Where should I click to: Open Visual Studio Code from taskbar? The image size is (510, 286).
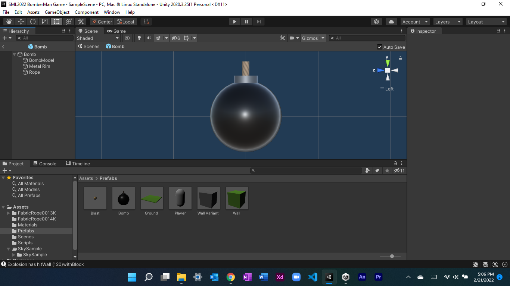click(x=313, y=277)
